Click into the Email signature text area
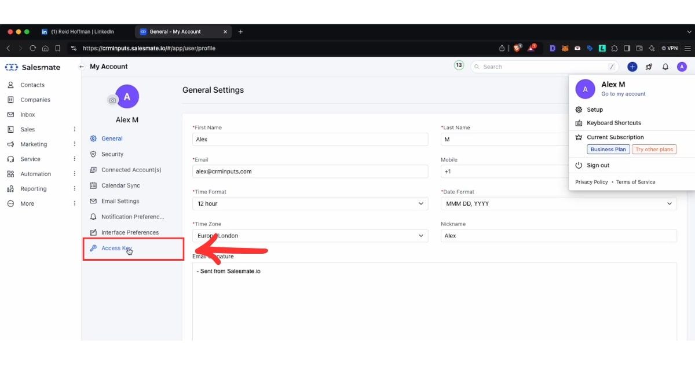Image resolution: width=695 pixels, height=365 pixels. [x=434, y=301]
